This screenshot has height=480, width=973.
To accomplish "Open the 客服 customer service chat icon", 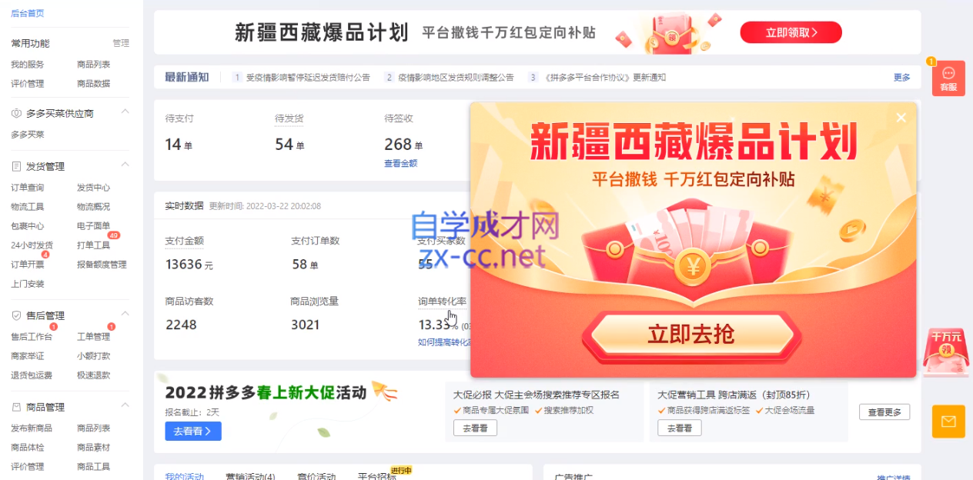I will point(948,78).
